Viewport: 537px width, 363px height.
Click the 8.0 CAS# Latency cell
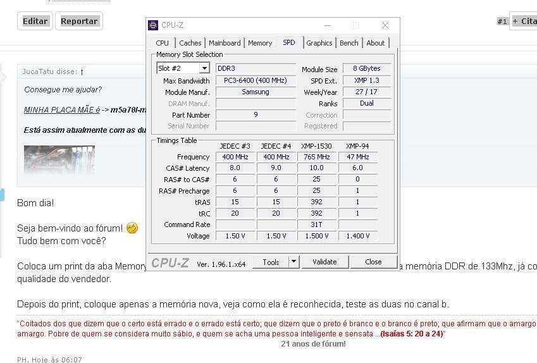click(x=235, y=168)
